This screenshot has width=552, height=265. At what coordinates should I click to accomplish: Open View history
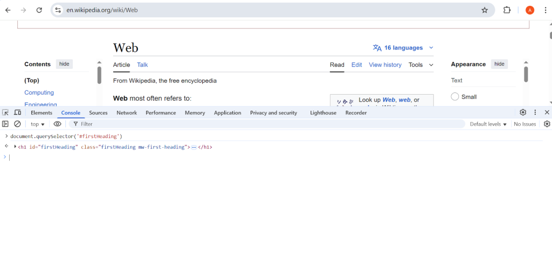(x=385, y=65)
